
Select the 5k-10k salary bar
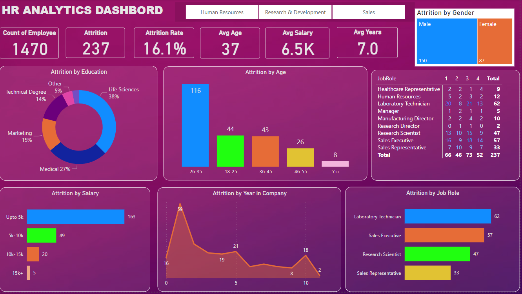[x=41, y=235]
